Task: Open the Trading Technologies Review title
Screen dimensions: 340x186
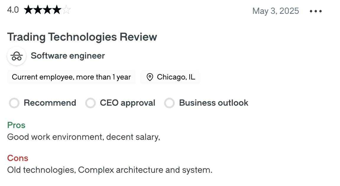Action: pyautogui.click(x=82, y=37)
